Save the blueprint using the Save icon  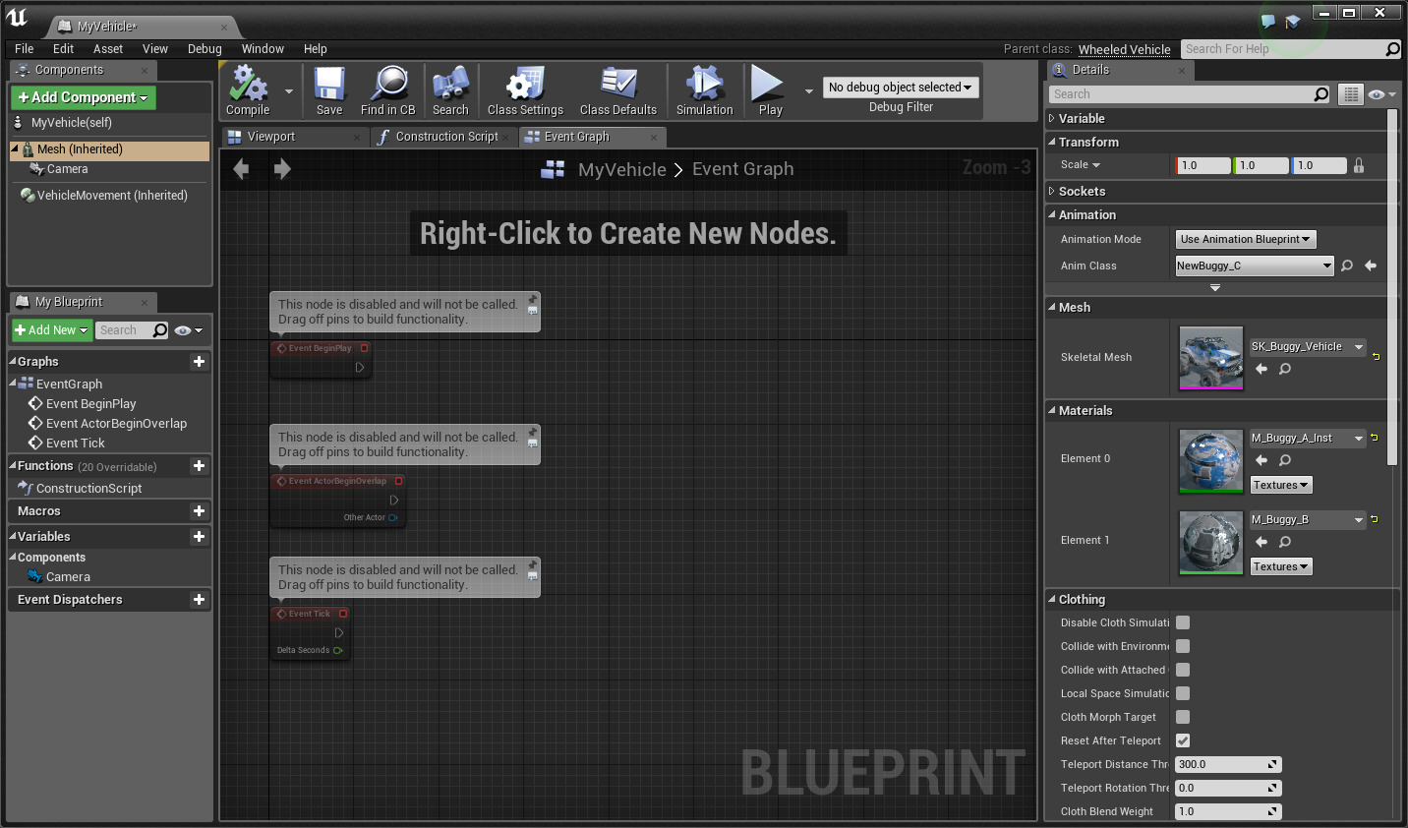tap(329, 85)
